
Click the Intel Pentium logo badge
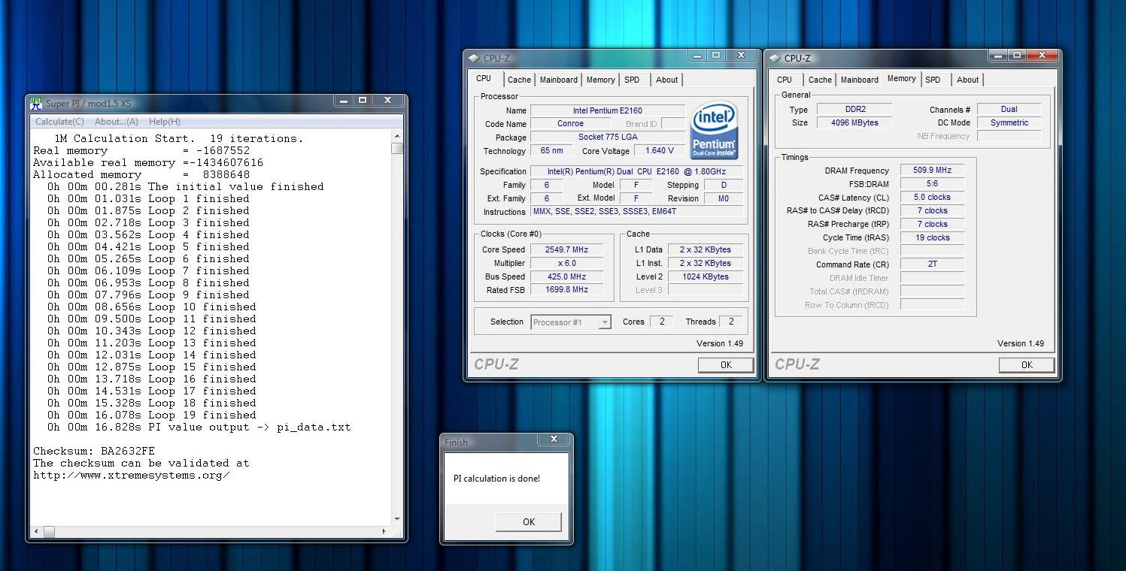[713, 129]
